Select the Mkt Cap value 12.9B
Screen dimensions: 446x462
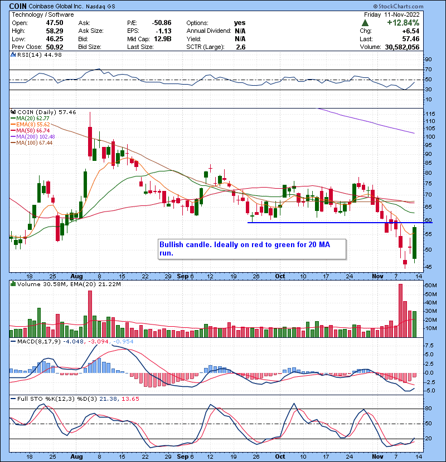click(162, 39)
